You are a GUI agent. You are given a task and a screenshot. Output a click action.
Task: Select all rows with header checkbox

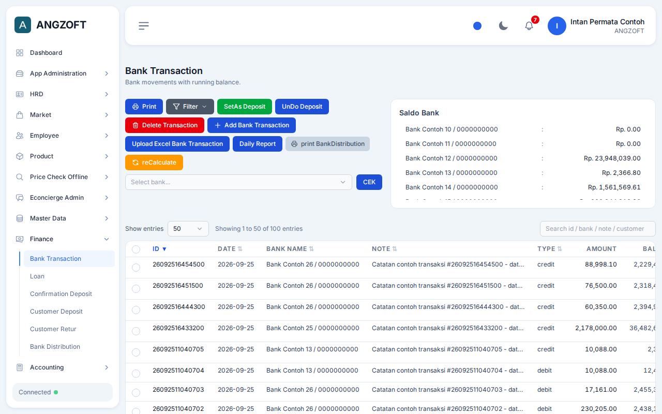tap(136, 249)
